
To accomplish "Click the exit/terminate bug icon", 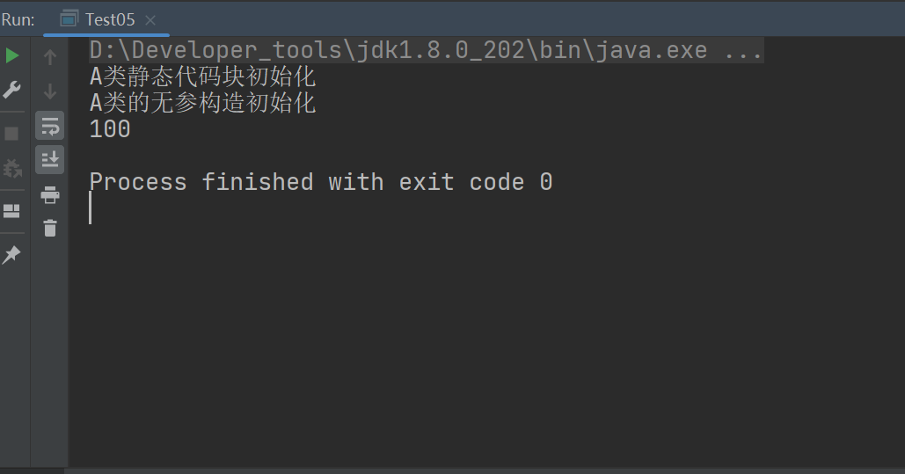I will click(x=12, y=168).
